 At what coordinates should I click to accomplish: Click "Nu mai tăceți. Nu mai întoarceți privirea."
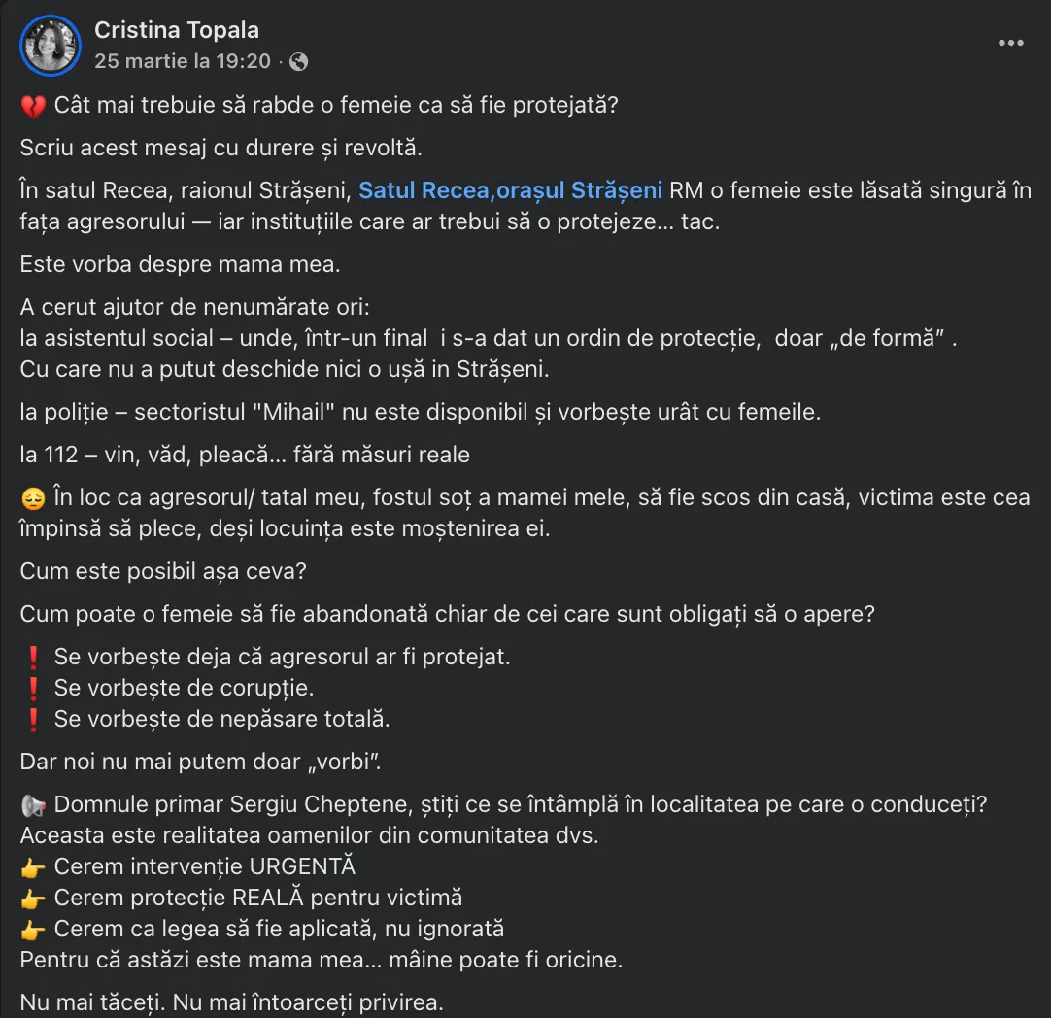pyautogui.click(x=231, y=1002)
